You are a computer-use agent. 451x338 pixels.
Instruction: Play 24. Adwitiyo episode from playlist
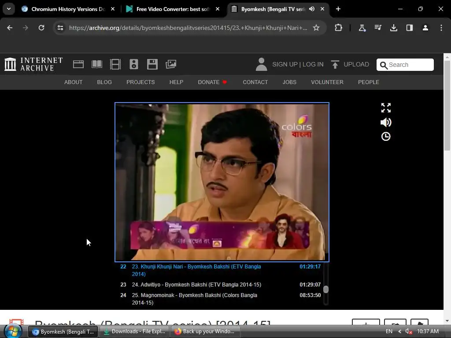(220, 285)
